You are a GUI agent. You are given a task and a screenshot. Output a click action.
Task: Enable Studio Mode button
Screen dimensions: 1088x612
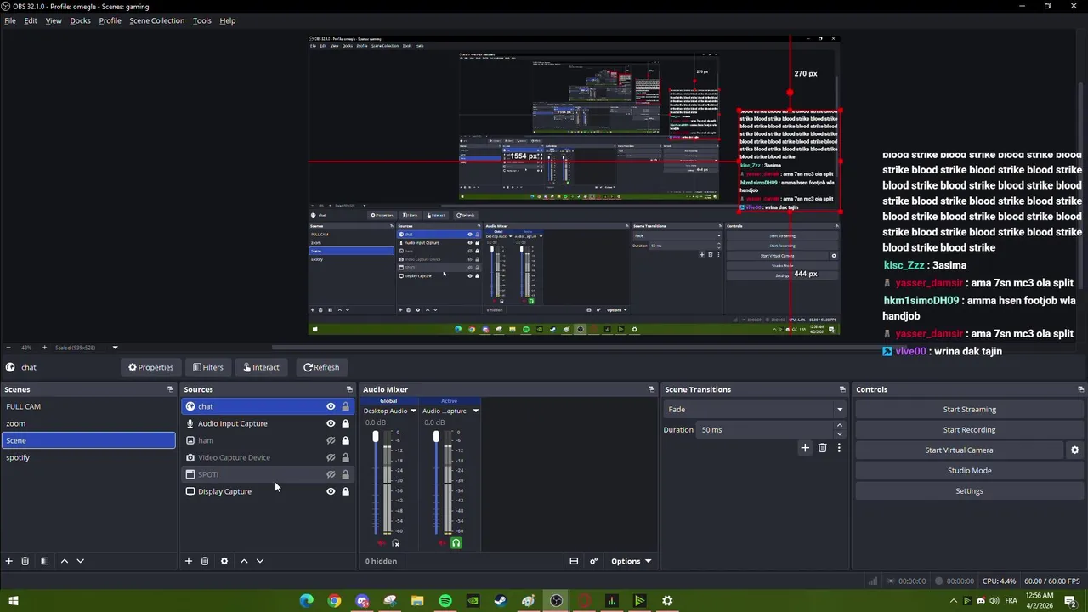point(969,471)
